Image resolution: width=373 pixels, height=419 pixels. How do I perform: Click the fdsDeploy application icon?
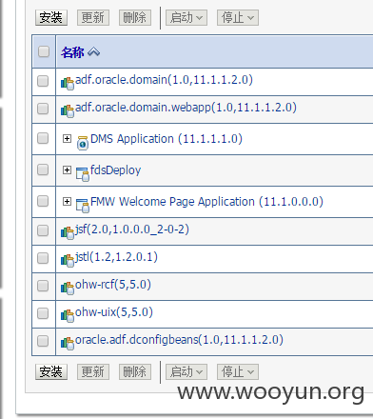coord(83,174)
